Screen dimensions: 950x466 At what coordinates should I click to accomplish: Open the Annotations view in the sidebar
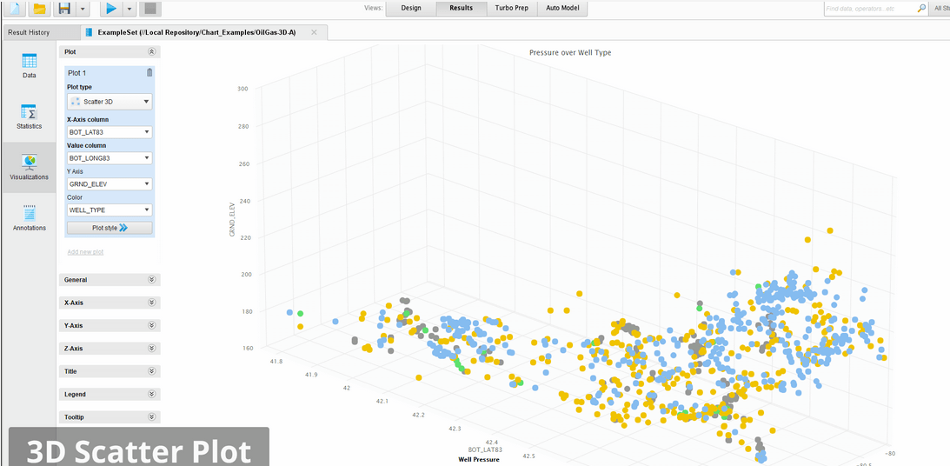coord(29,217)
